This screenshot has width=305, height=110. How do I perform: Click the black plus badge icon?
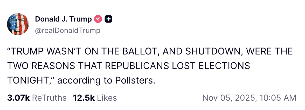coord(108,19)
